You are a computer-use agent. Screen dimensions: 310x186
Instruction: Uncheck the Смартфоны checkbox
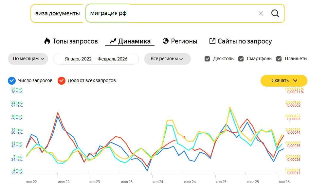click(x=241, y=59)
